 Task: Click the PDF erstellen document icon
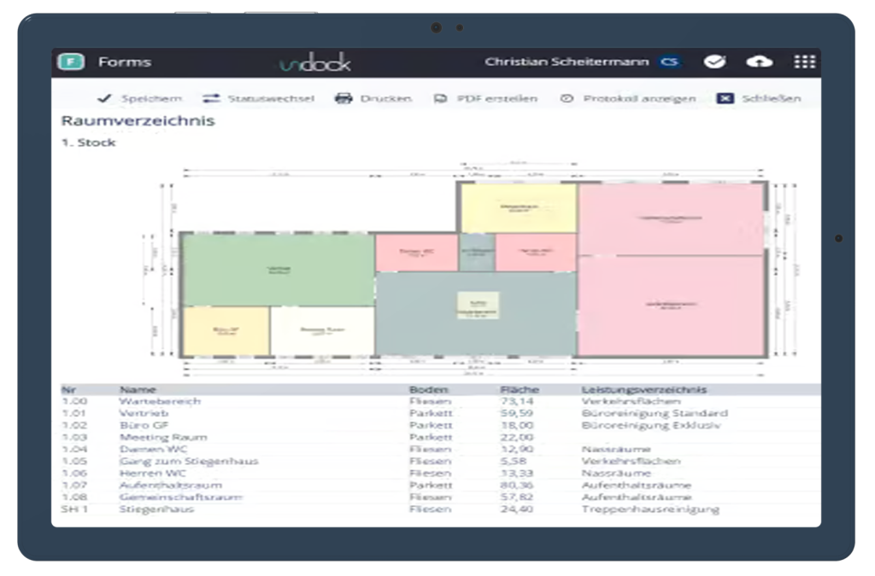(x=440, y=98)
